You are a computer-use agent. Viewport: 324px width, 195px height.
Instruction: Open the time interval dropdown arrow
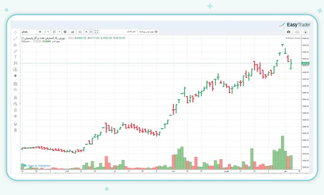click(x=48, y=32)
